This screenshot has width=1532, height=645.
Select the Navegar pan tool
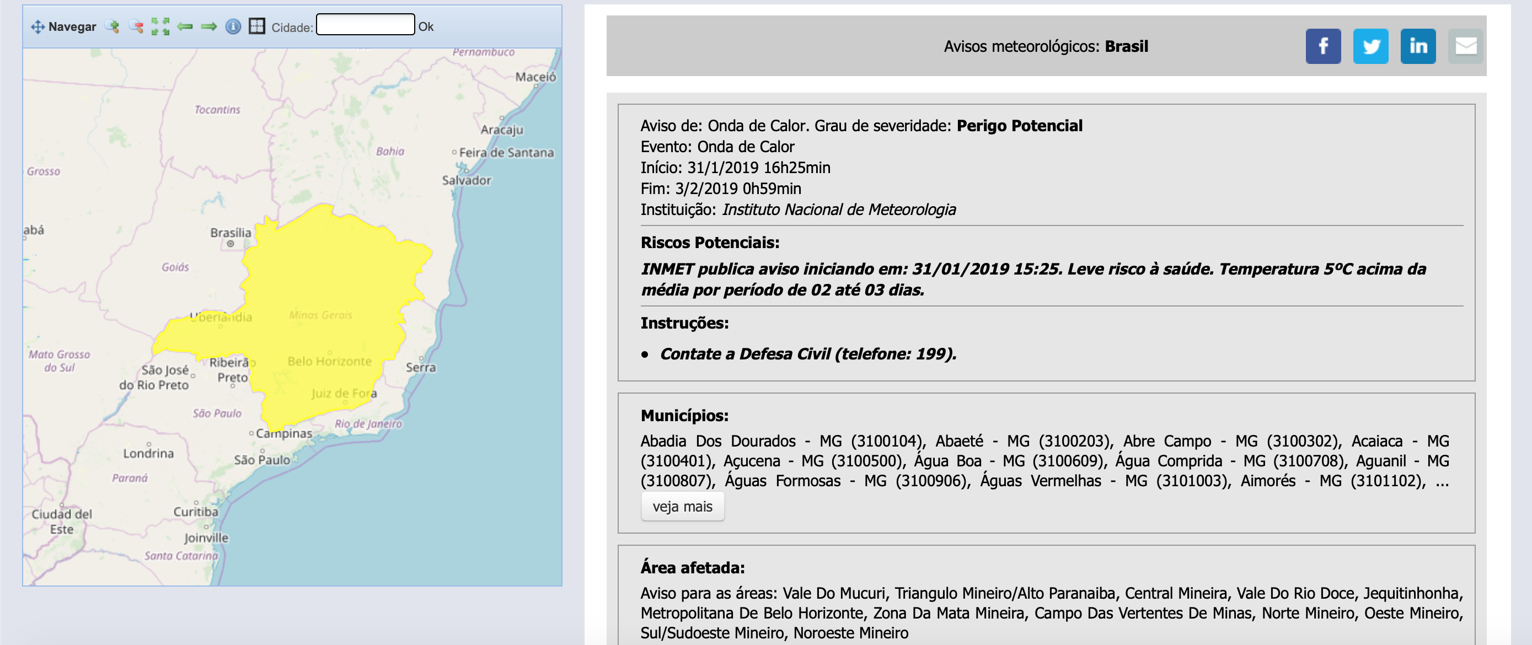tap(63, 27)
